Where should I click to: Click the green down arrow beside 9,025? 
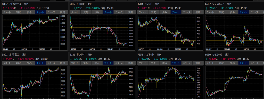coord(71,8)
